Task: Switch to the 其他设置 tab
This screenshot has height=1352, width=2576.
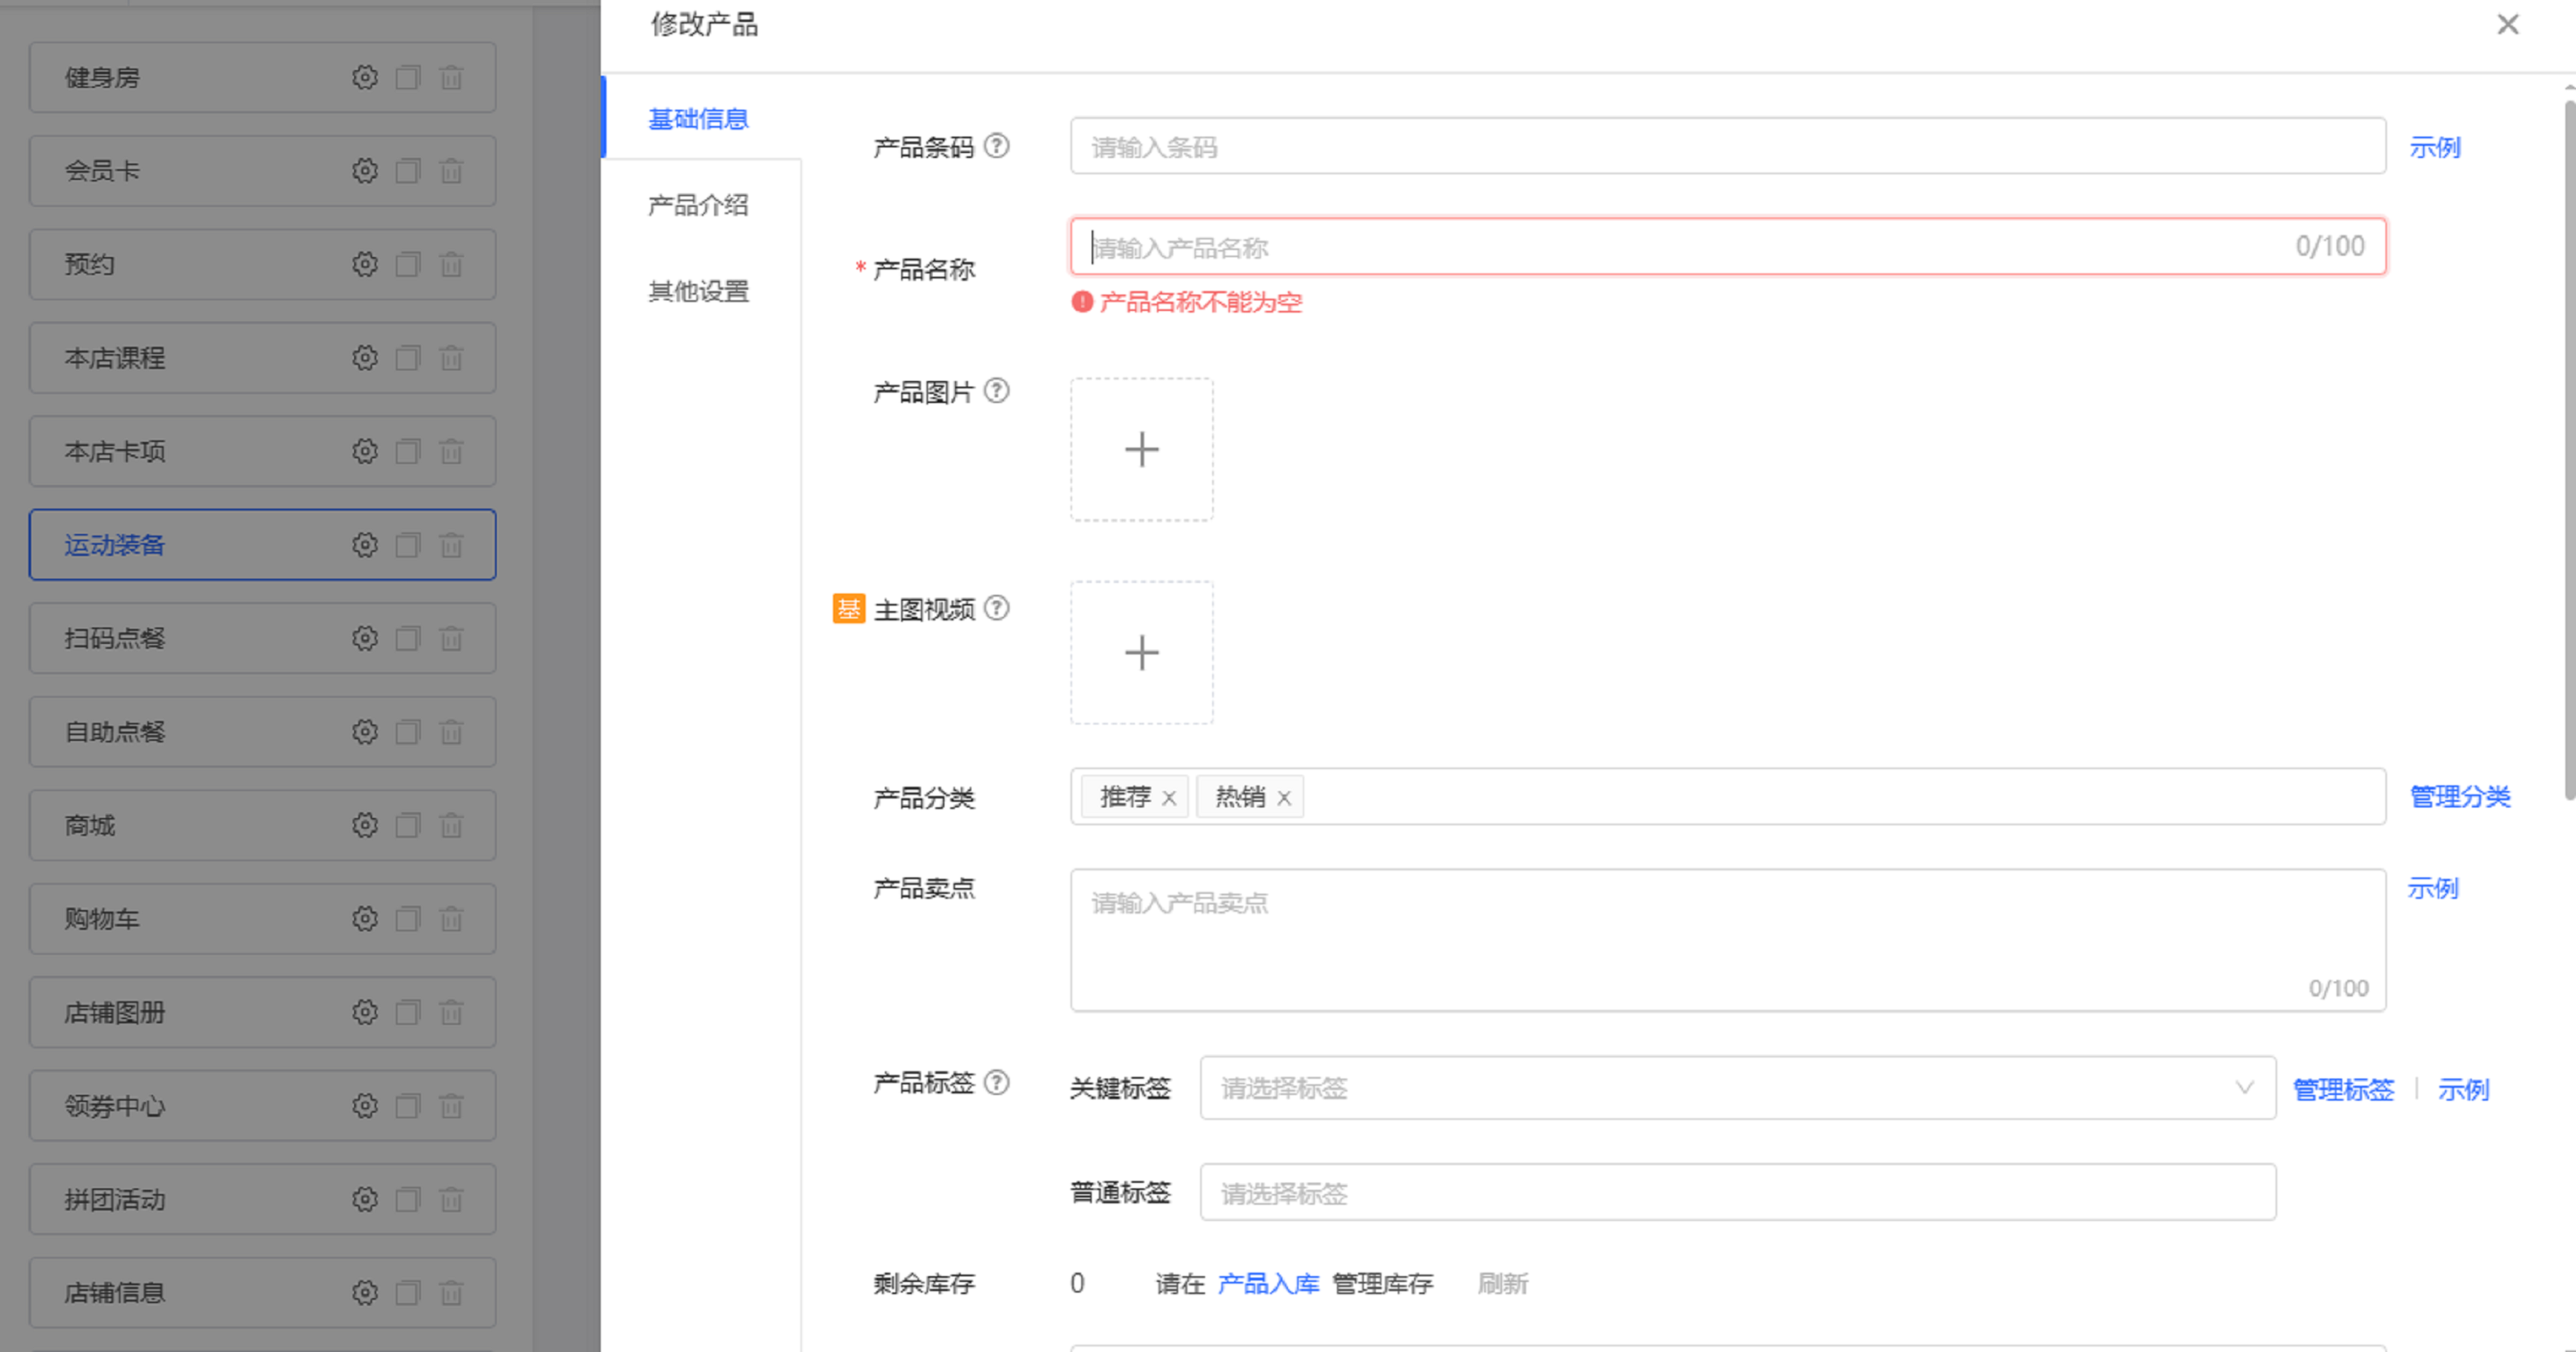Action: (698, 291)
